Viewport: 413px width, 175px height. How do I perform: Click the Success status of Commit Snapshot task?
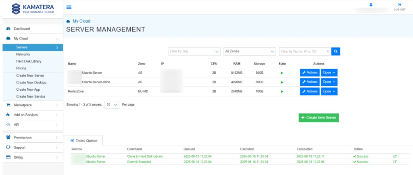(x=361, y=162)
